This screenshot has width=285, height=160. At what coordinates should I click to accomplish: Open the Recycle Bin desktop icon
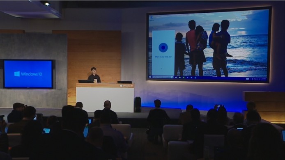(x=151, y=18)
